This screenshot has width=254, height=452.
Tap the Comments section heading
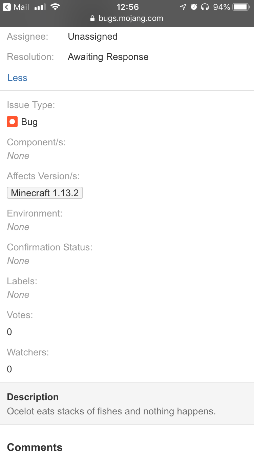[x=35, y=447]
